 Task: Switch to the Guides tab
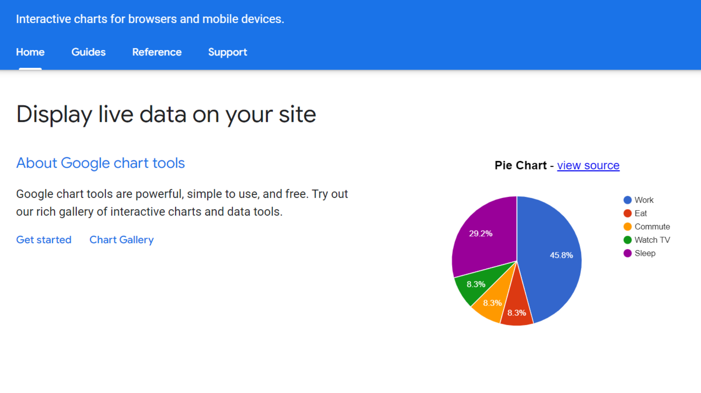pos(88,52)
